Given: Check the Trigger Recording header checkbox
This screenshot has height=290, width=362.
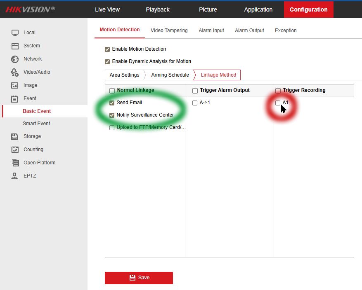Looking at the screenshot, I should [x=278, y=91].
